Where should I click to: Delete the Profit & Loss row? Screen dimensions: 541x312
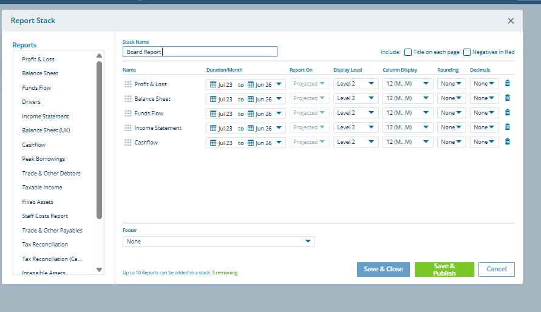point(508,83)
